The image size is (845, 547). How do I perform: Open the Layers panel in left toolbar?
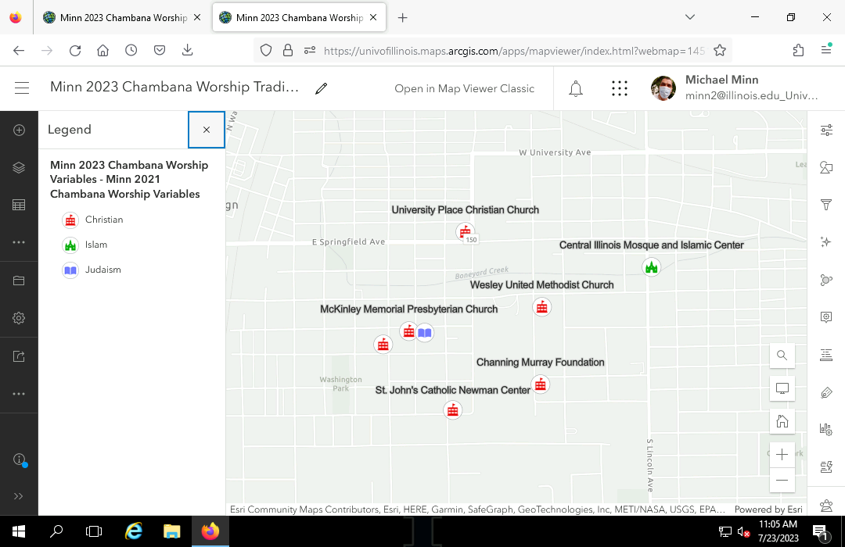pos(19,167)
